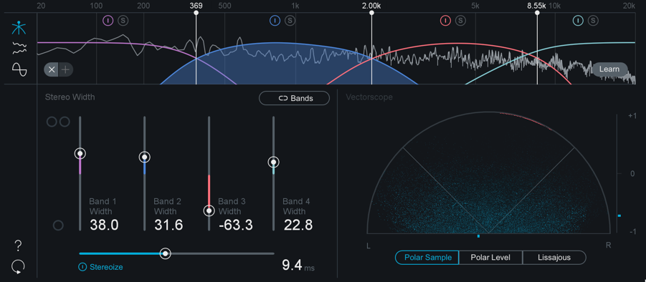The width and height of the screenshot is (646, 282).
Task: Click the 2.00k crossover marker
Action: pos(371,13)
